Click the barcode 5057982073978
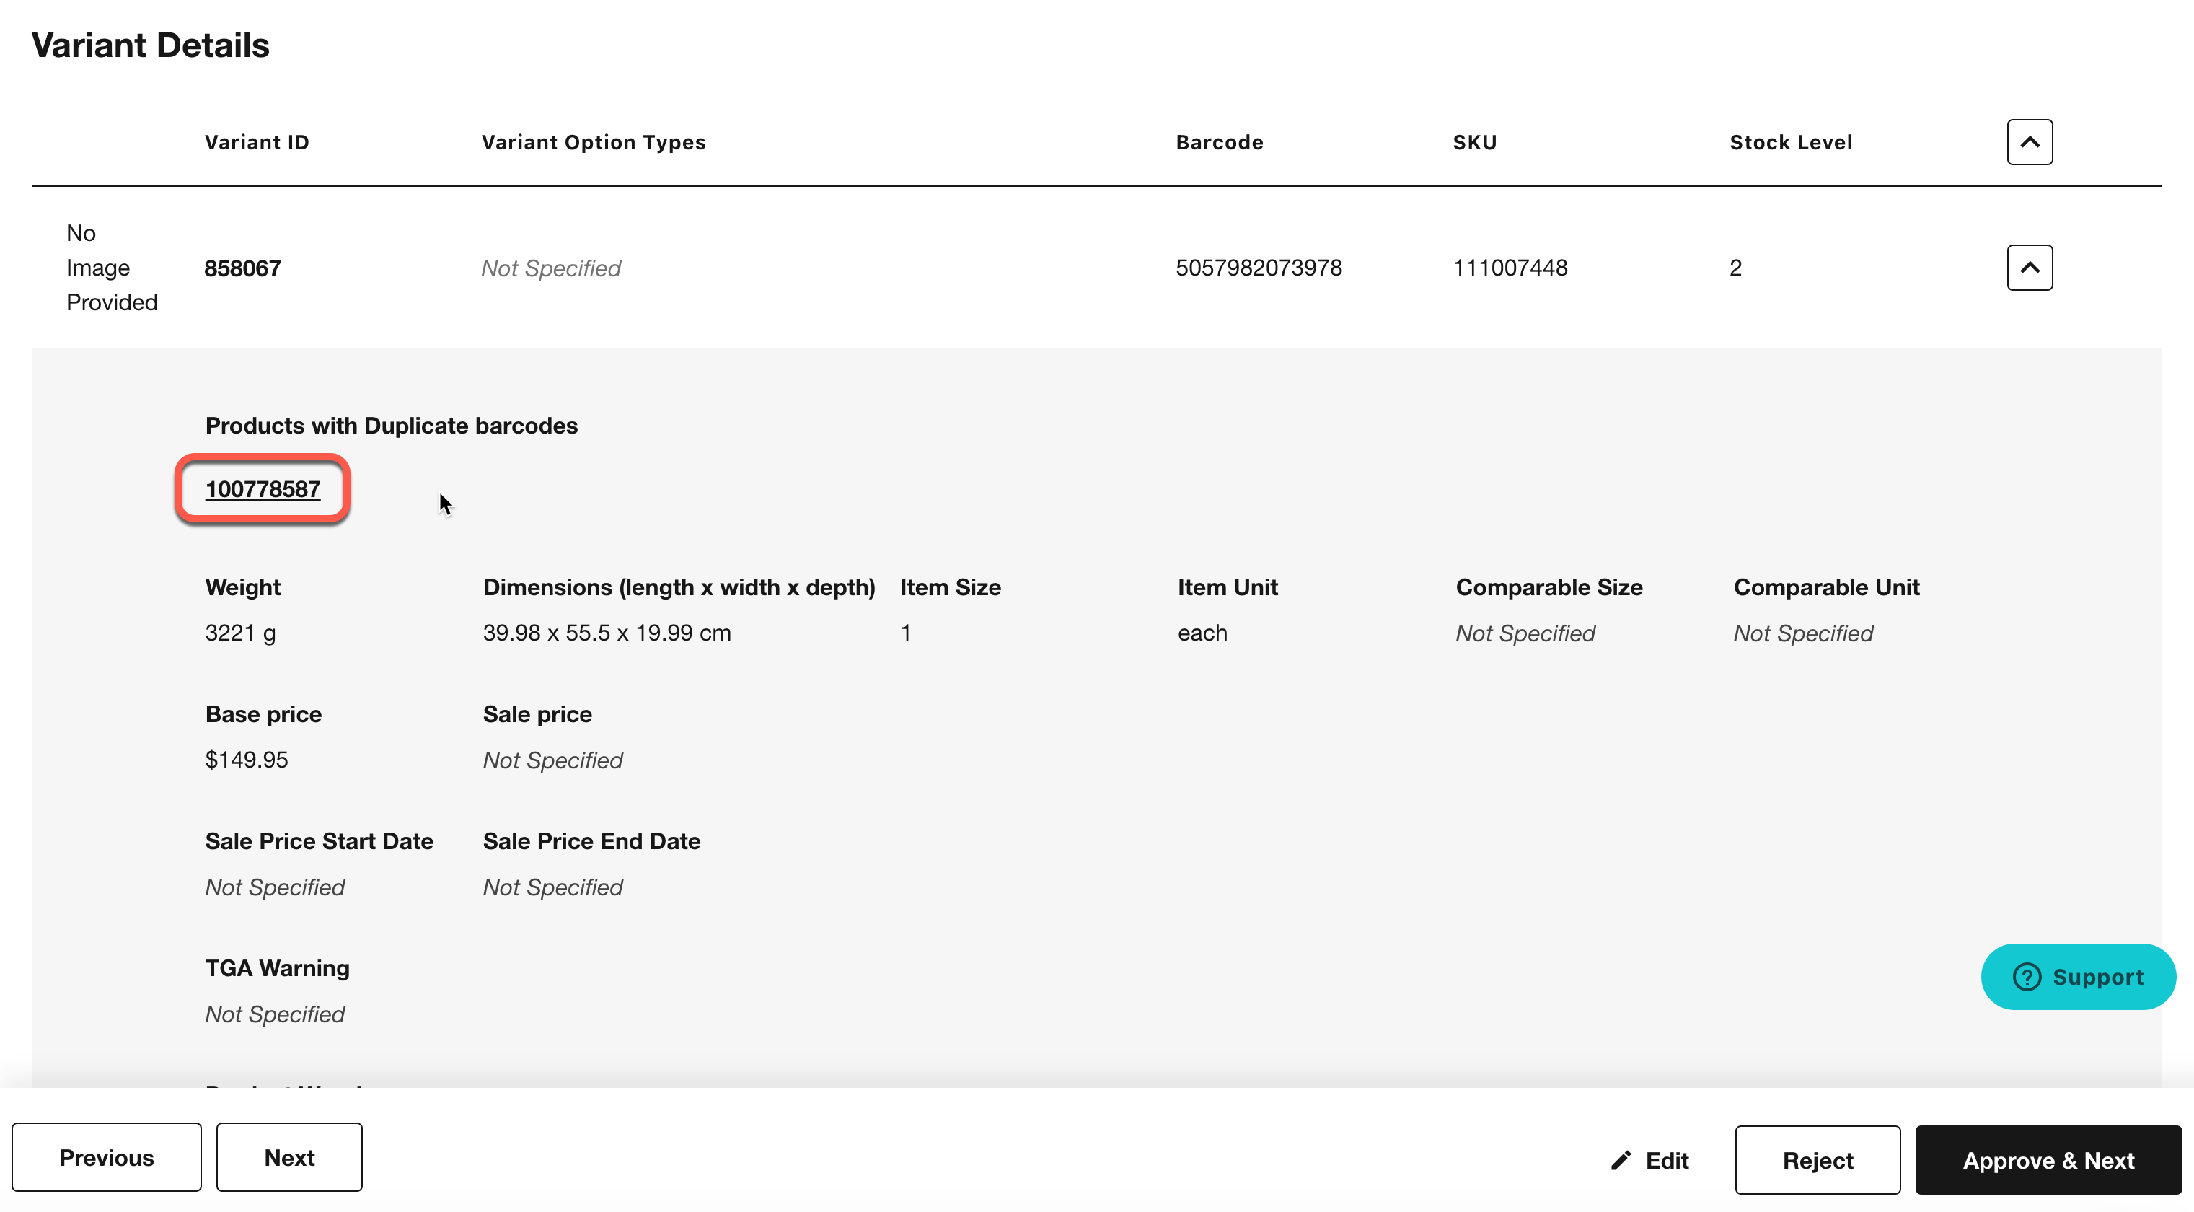 pos(1259,268)
